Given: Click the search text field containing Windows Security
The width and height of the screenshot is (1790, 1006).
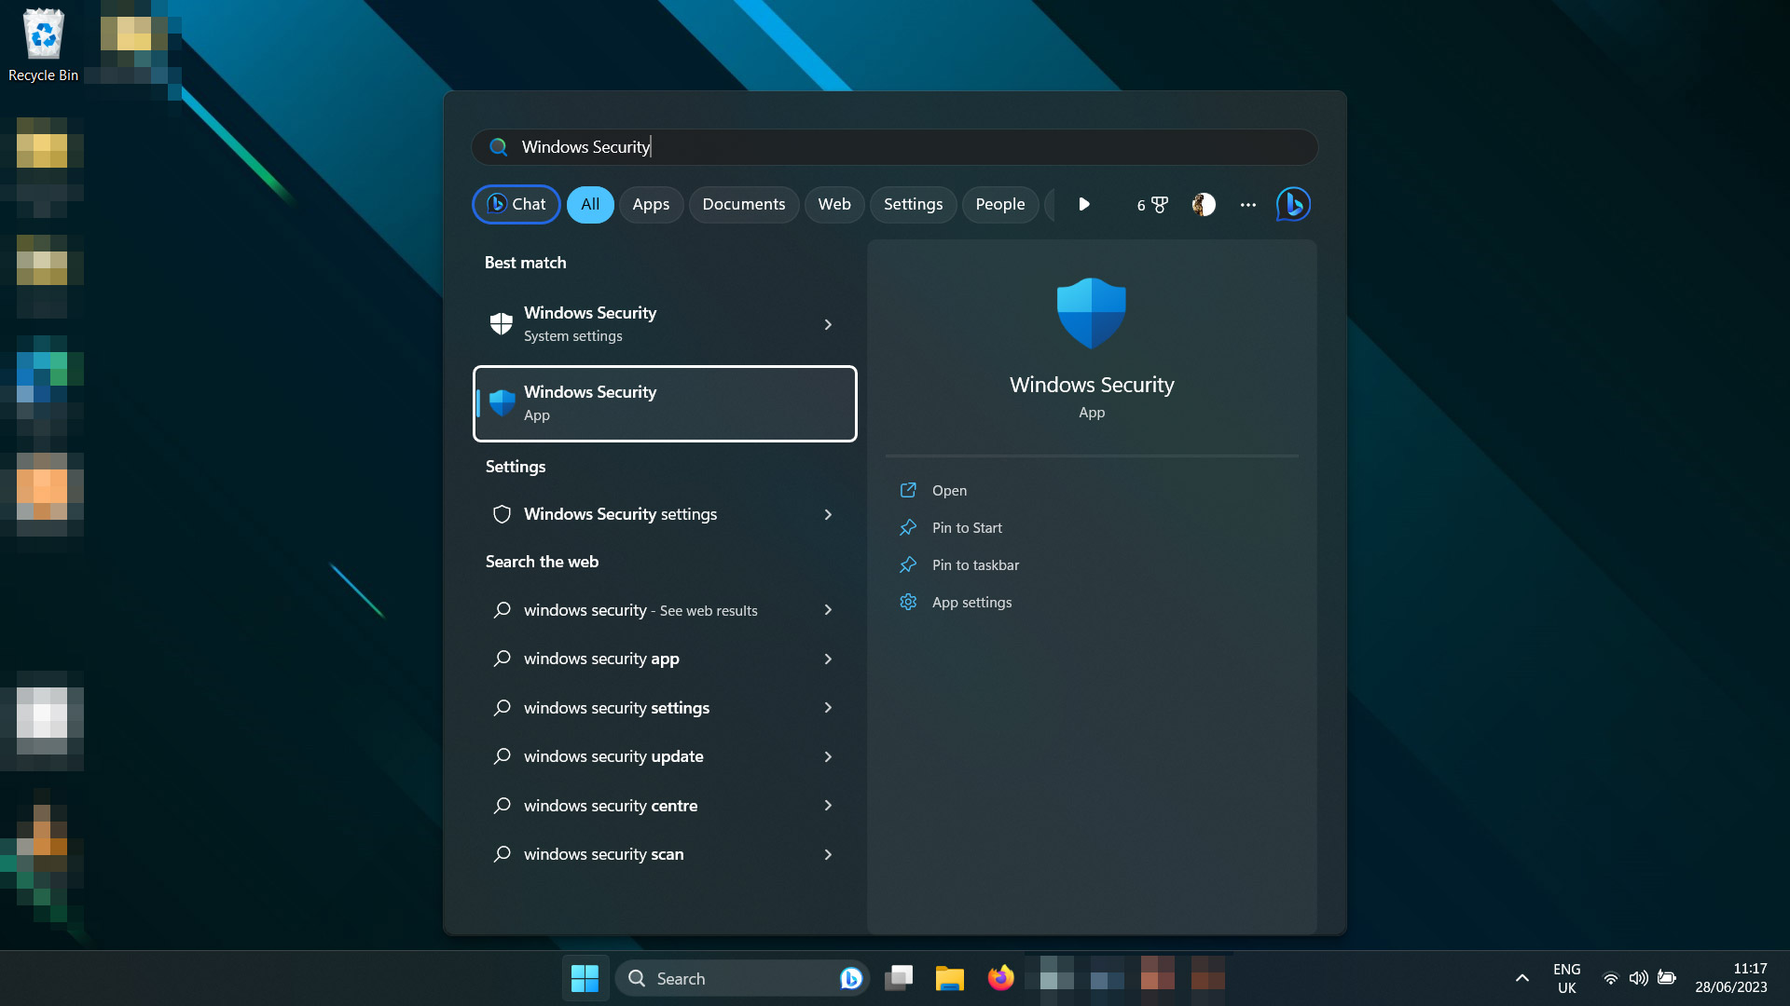Looking at the screenshot, I should pyautogui.click(x=895, y=147).
